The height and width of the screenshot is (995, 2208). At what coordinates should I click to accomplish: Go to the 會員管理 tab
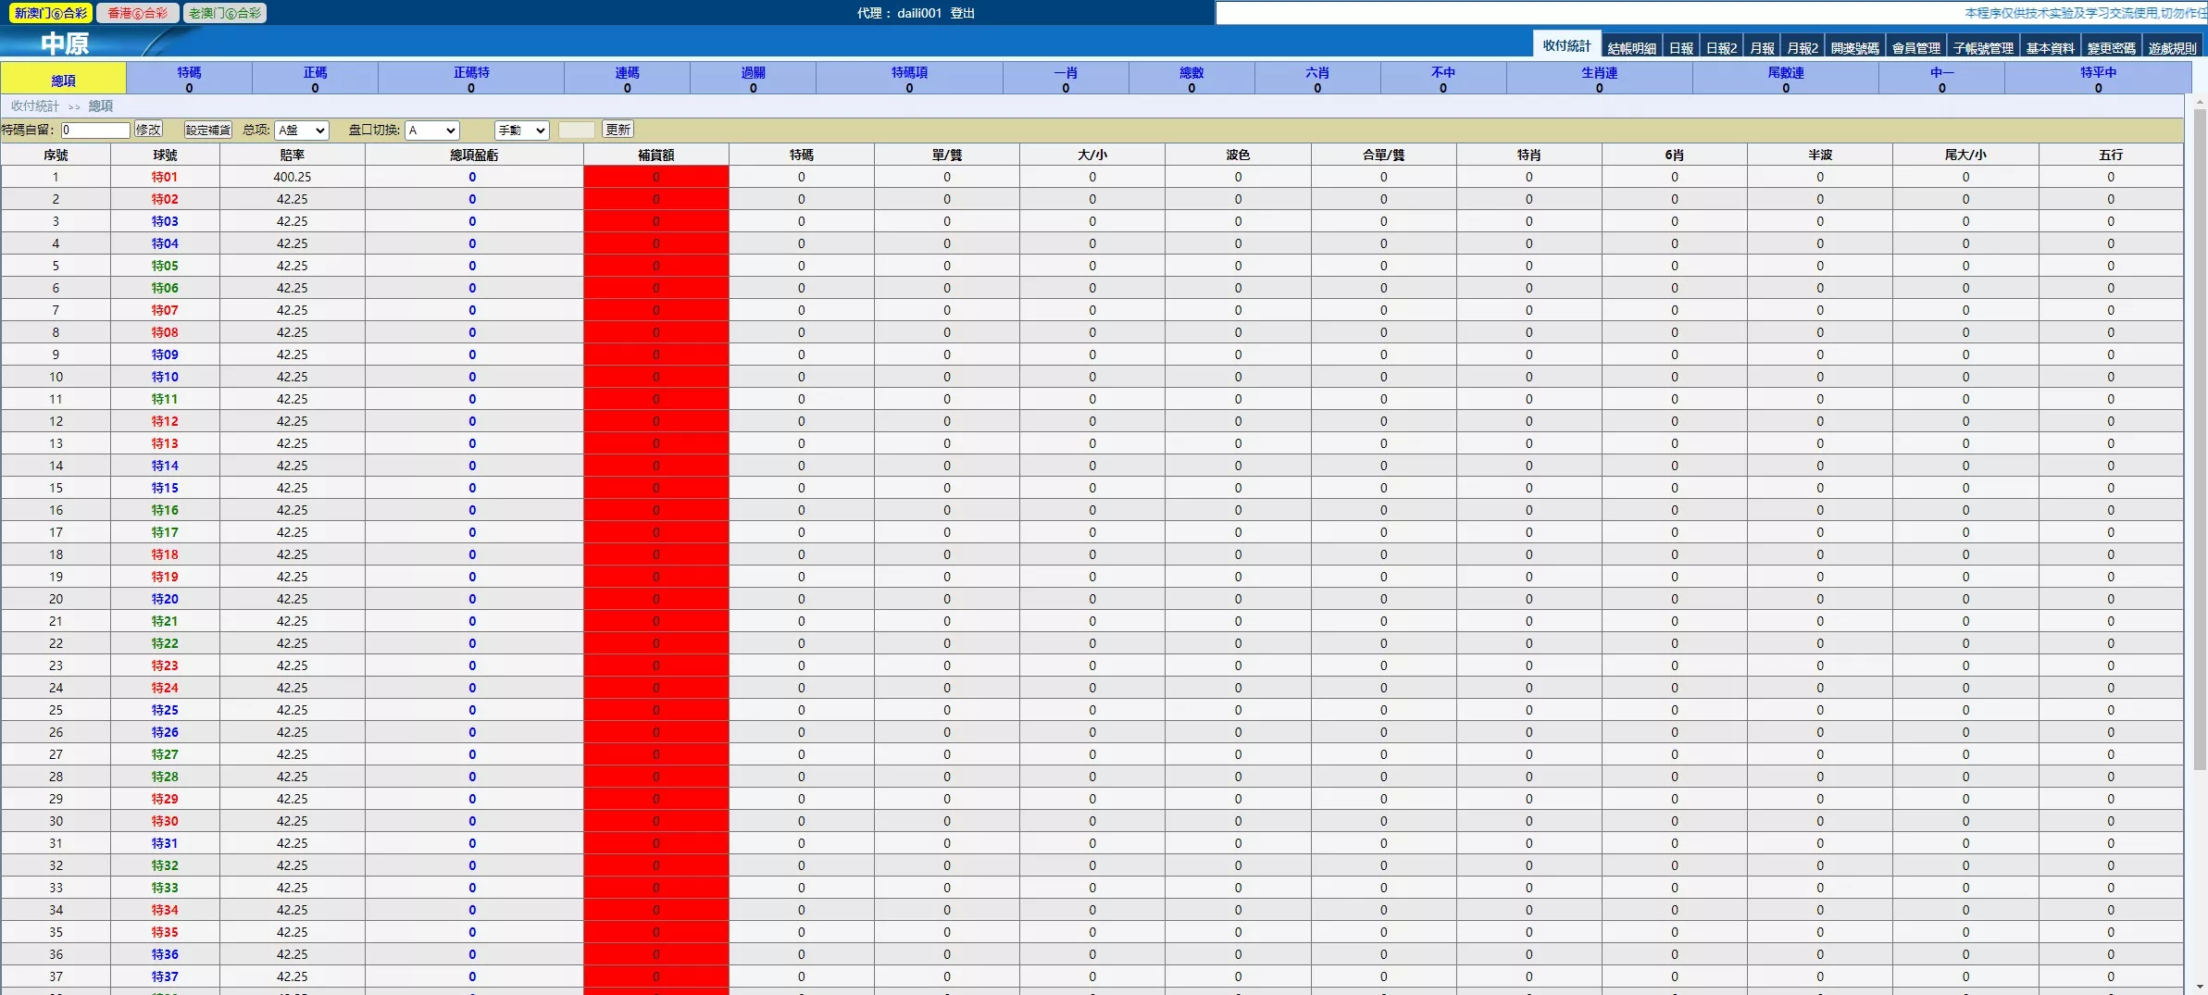pos(1915,48)
